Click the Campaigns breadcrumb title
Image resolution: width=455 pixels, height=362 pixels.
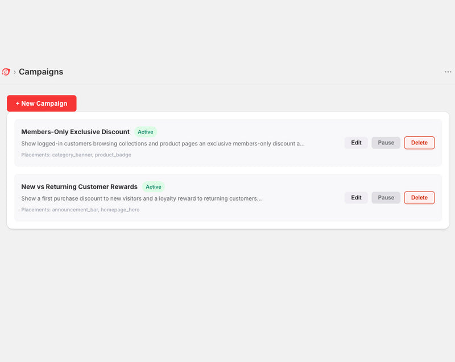click(41, 72)
